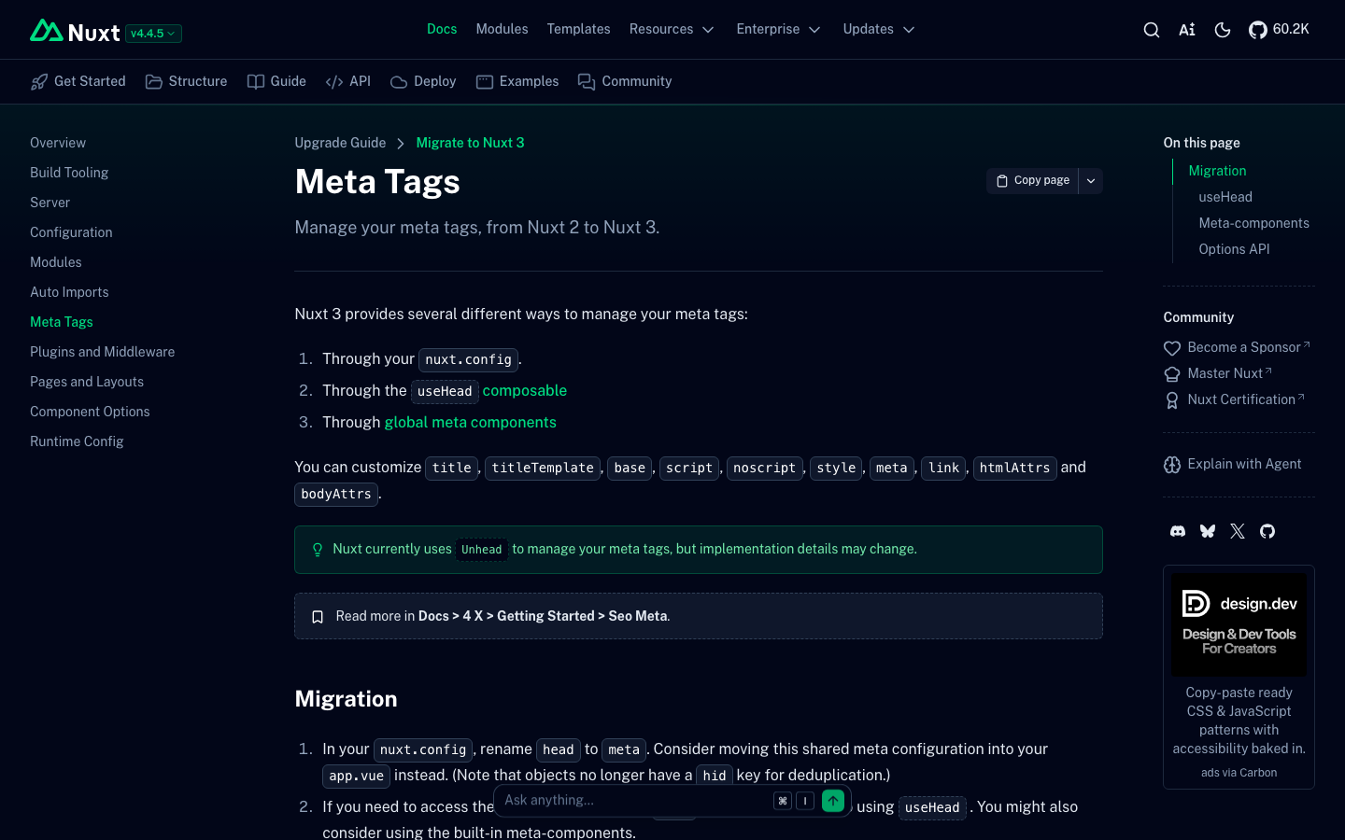Screen dimensions: 1345x840
Task: Select the Examples tab
Action: tap(517, 81)
